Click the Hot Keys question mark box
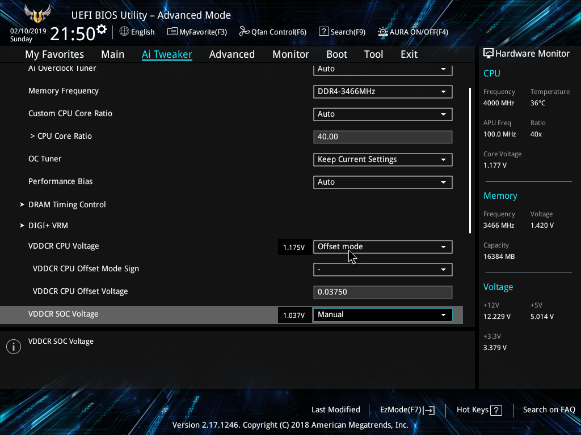581x435 pixels. pyautogui.click(x=496, y=410)
